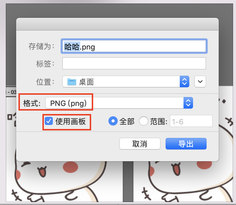
Task: Click the 存储为 filename field
Action: pyautogui.click(x=134, y=46)
